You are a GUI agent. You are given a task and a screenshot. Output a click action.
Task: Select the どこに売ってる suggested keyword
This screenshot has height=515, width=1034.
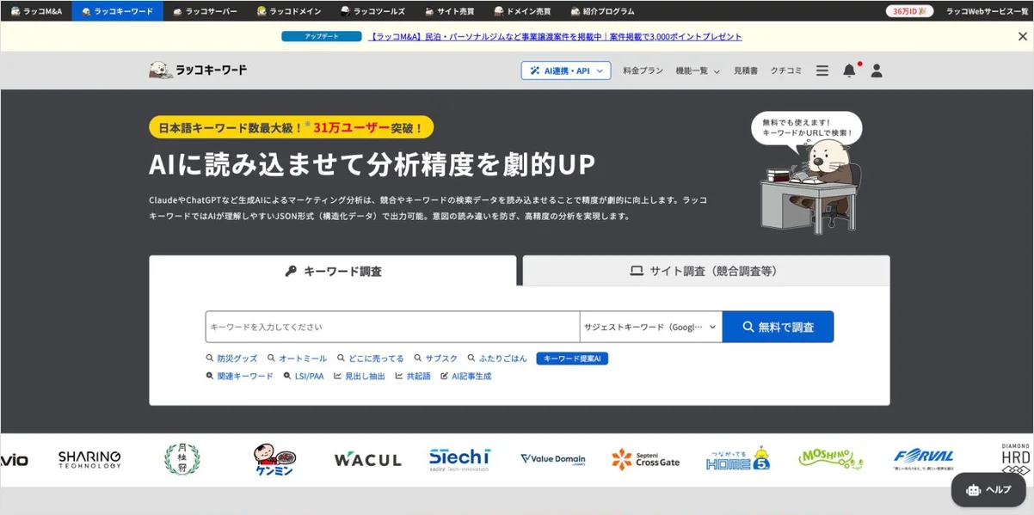click(371, 359)
